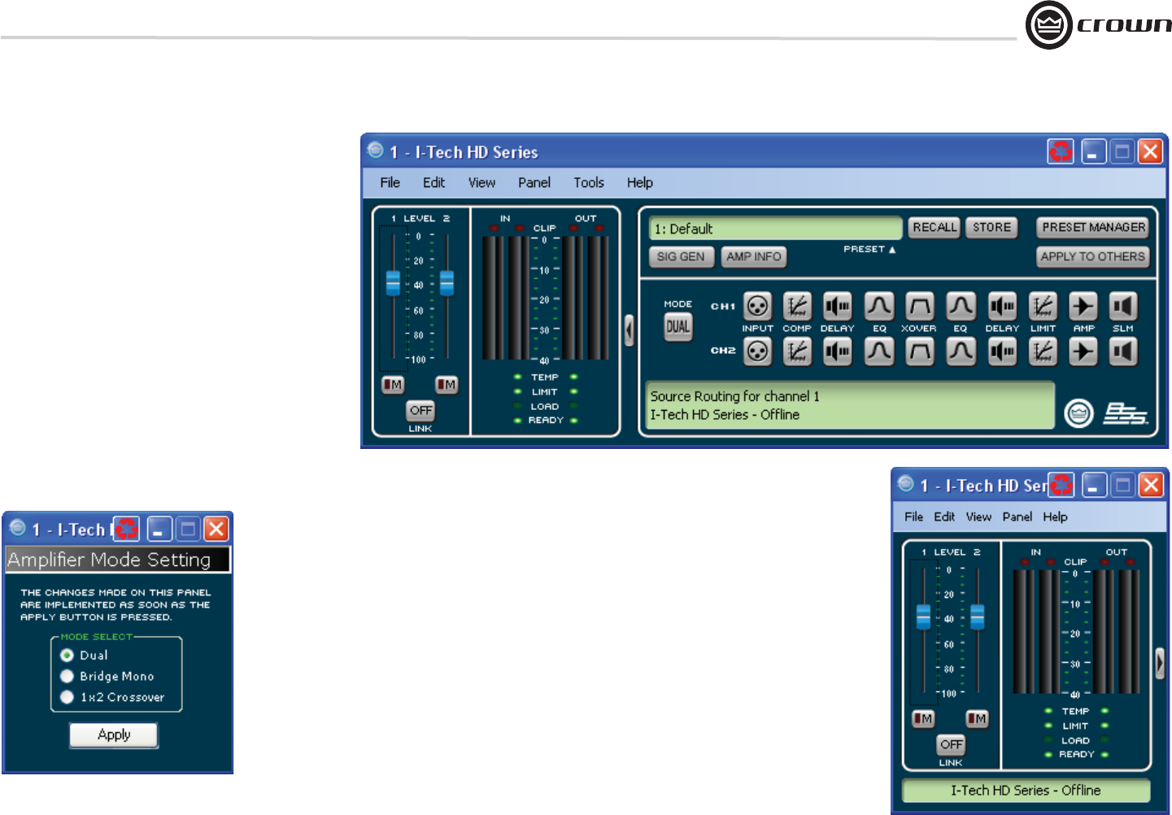Open the SIG GEN signal generator
Viewport: 1172px width, 815px height.
(681, 257)
